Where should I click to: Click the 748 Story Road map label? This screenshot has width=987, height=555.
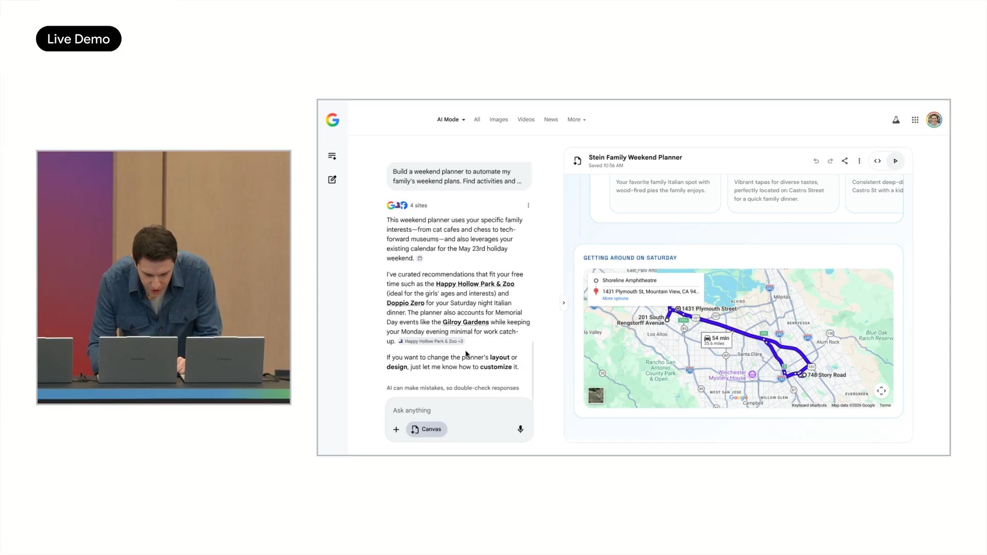[x=827, y=375]
